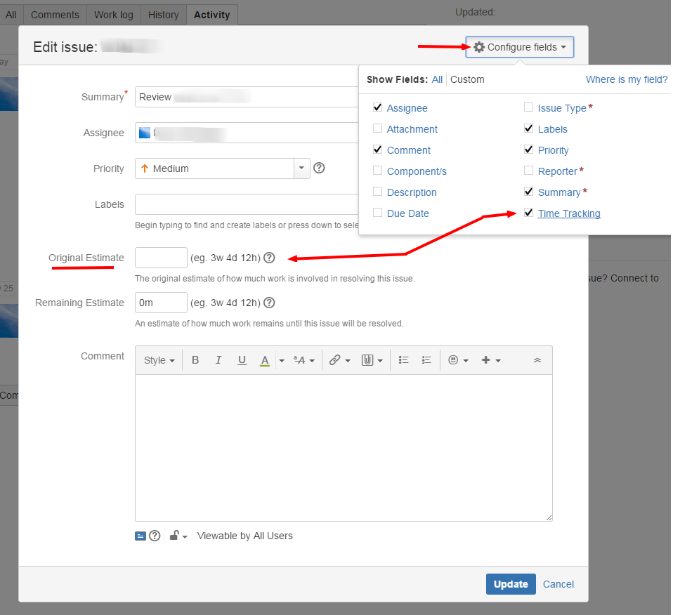
Task: Enable the Description field checkbox
Action: pyautogui.click(x=378, y=192)
